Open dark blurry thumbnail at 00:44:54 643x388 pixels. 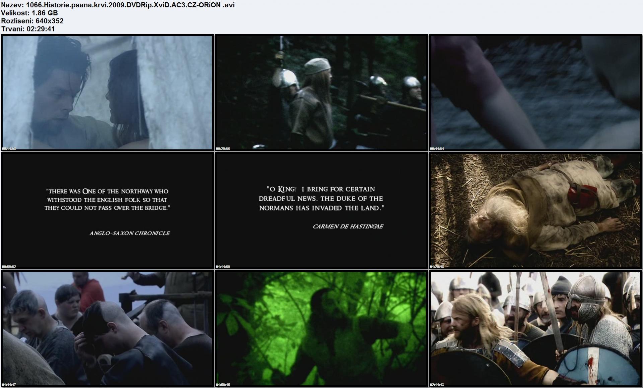535,92
